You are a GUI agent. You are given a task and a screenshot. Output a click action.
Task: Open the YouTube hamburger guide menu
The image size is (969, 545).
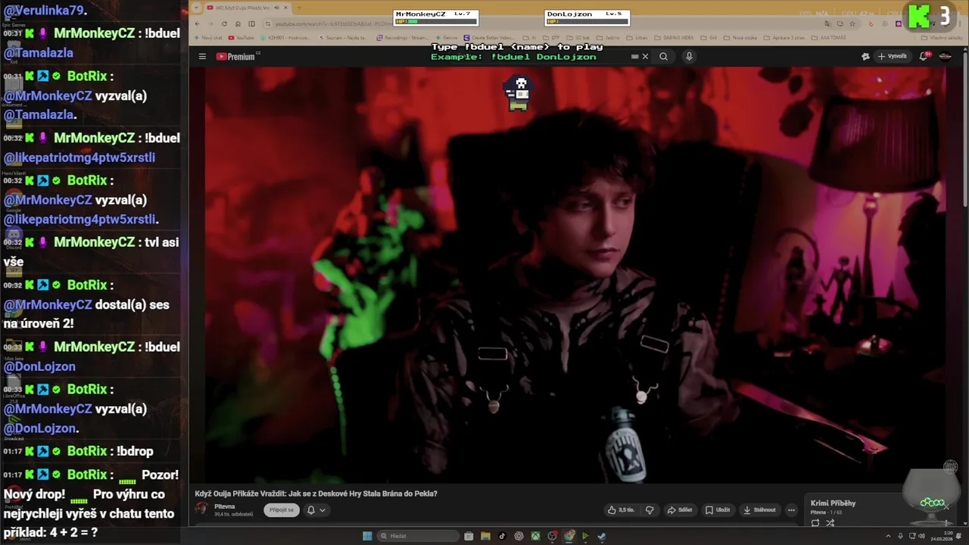202,56
